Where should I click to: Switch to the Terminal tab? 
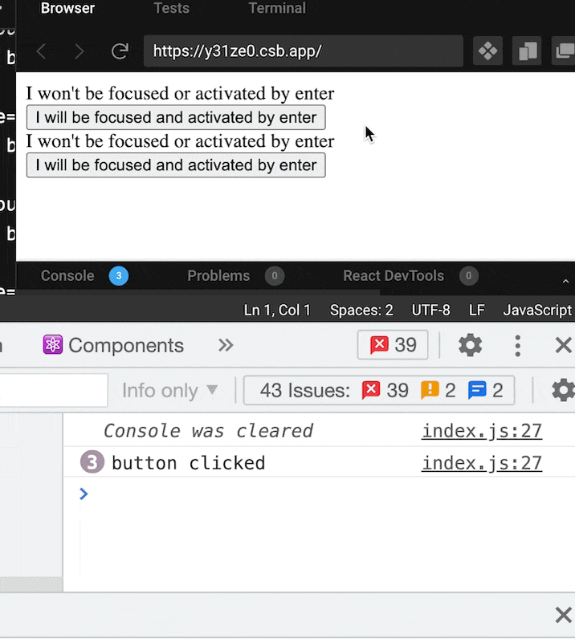[x=277, y=8]
